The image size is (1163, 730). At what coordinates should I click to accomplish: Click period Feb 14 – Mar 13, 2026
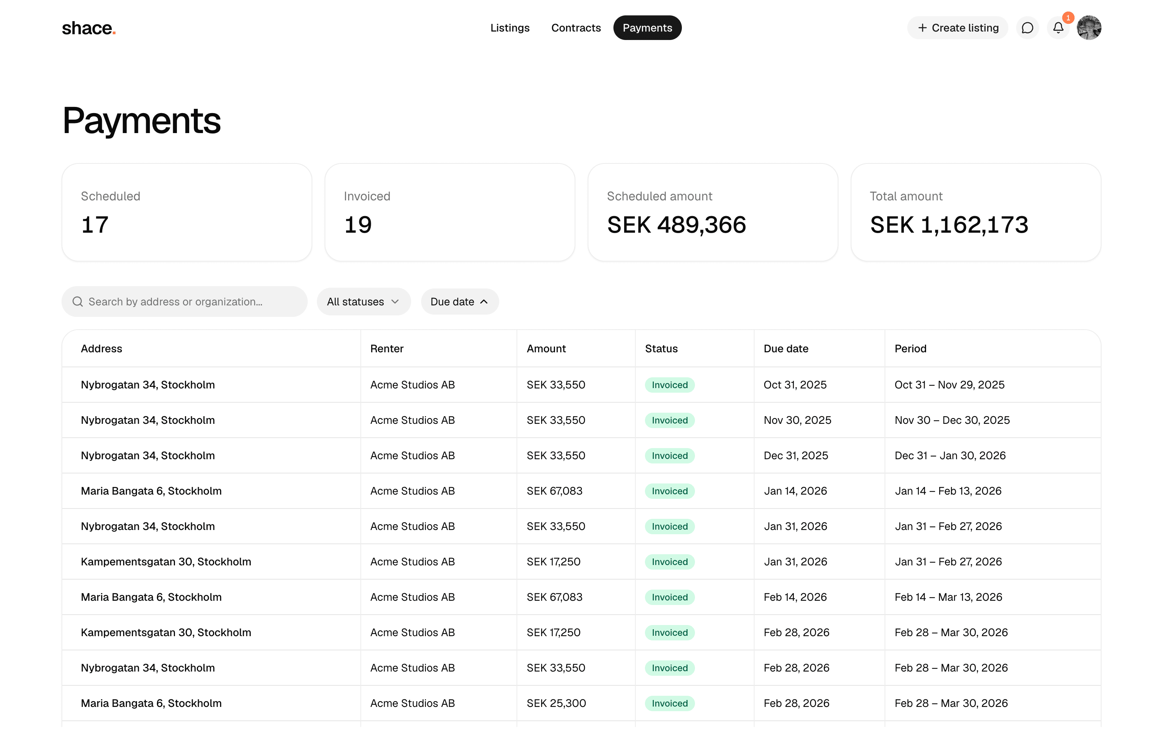948,597
